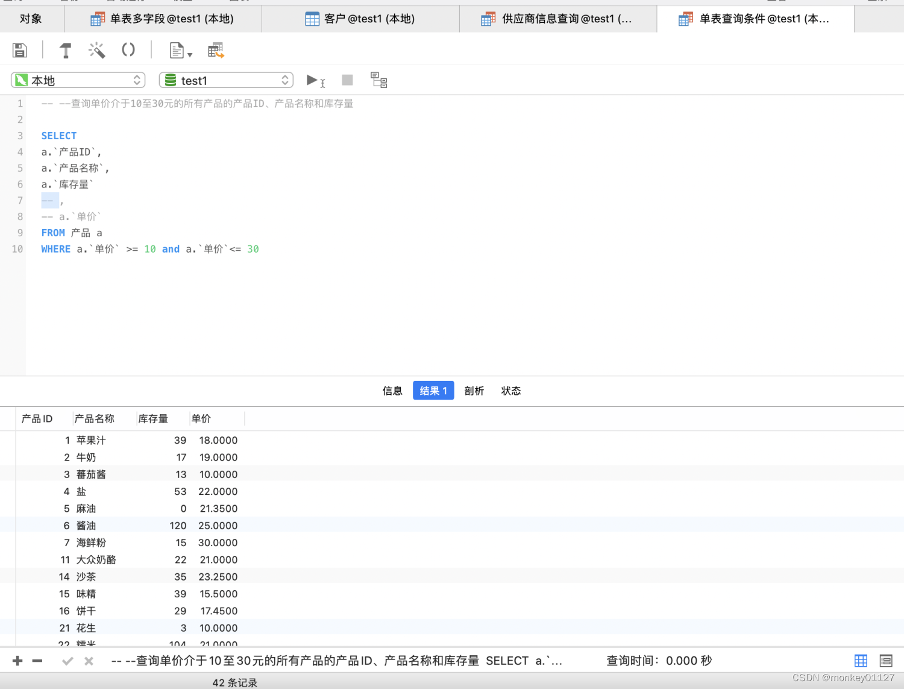Click the 120 stock quantity cell
904x689 pixels.
tap(162, 526)
